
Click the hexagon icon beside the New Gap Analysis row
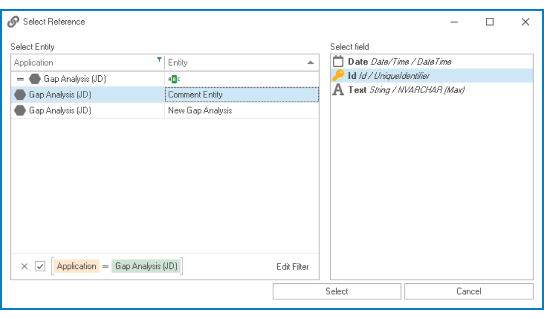[x=20, y=111]
